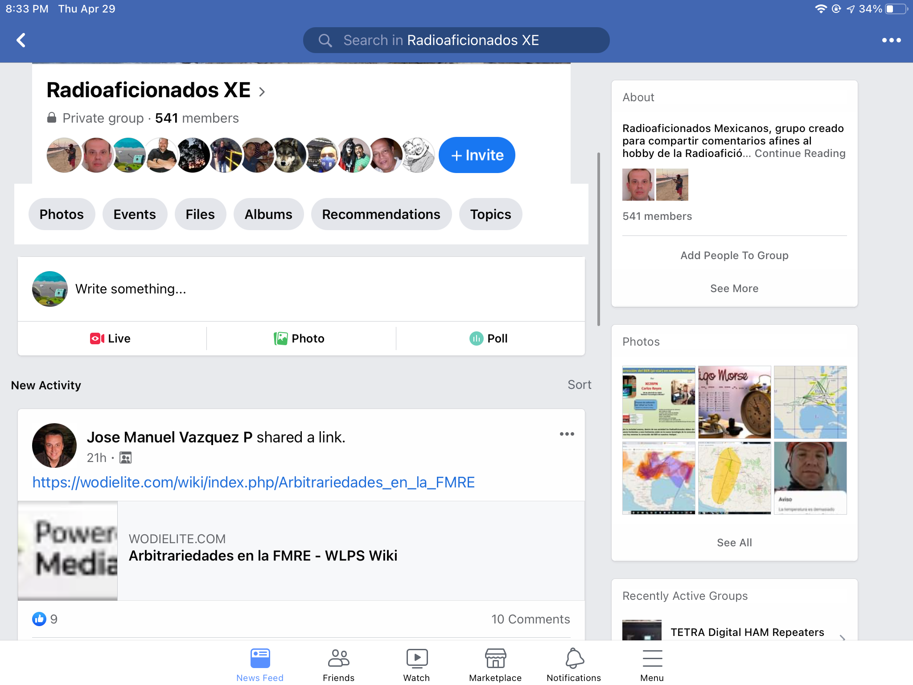Expand Radioaficionados XE group title chevron

[262, 91]
